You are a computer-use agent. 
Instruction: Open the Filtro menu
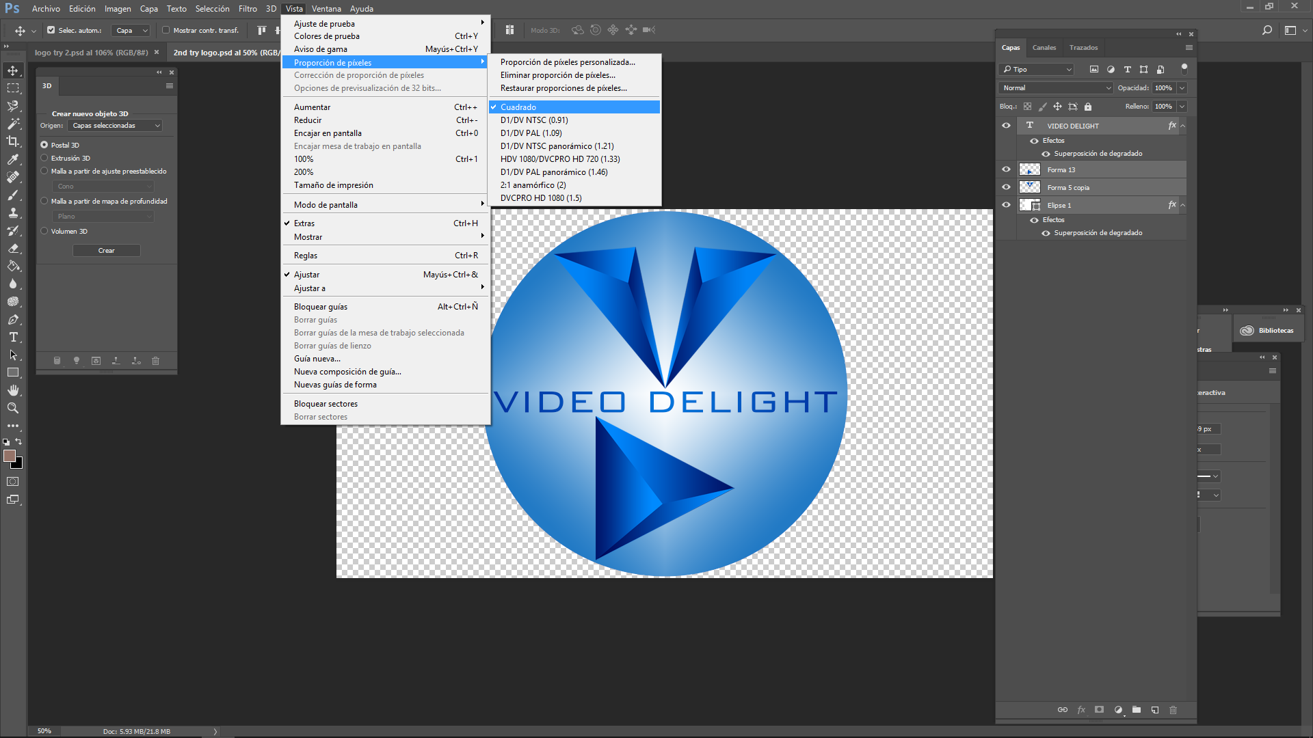click(248, 9)
